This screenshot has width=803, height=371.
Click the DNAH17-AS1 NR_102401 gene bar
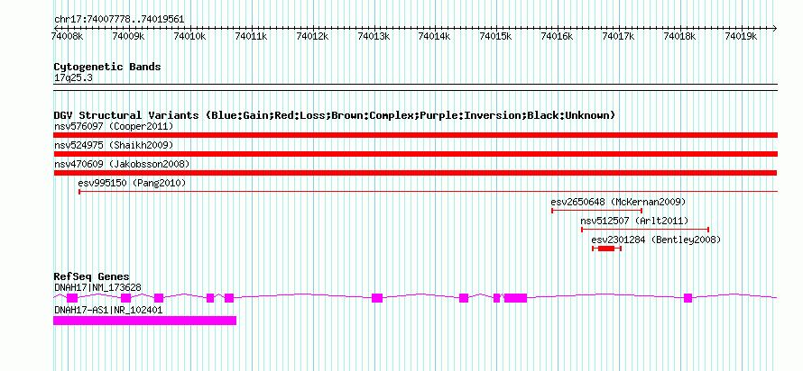point(145,321)
